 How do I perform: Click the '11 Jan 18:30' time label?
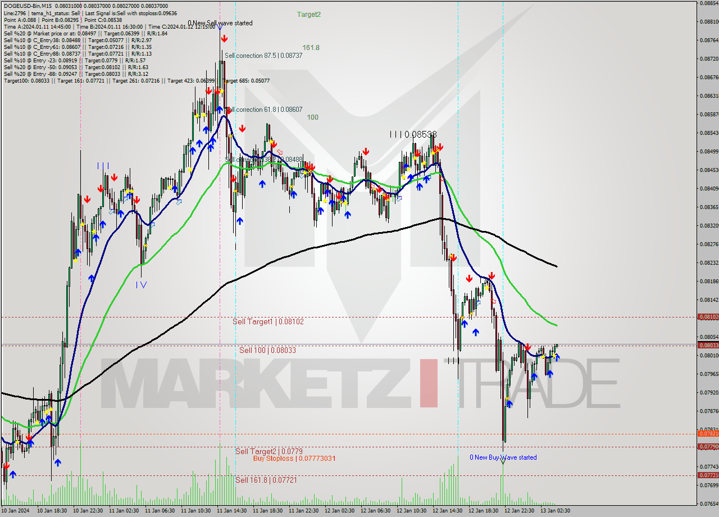click(267, 511)
